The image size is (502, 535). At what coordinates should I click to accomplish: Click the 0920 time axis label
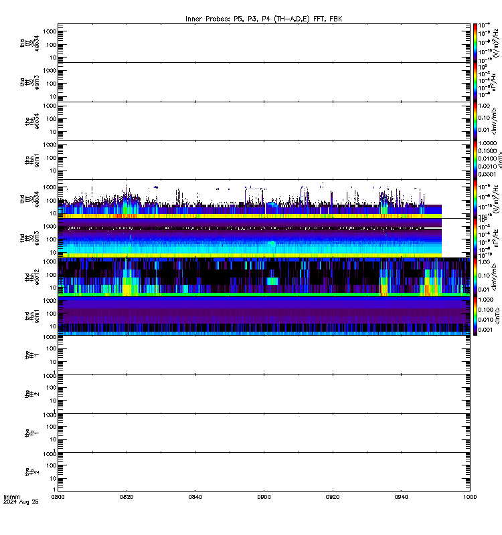333,497
